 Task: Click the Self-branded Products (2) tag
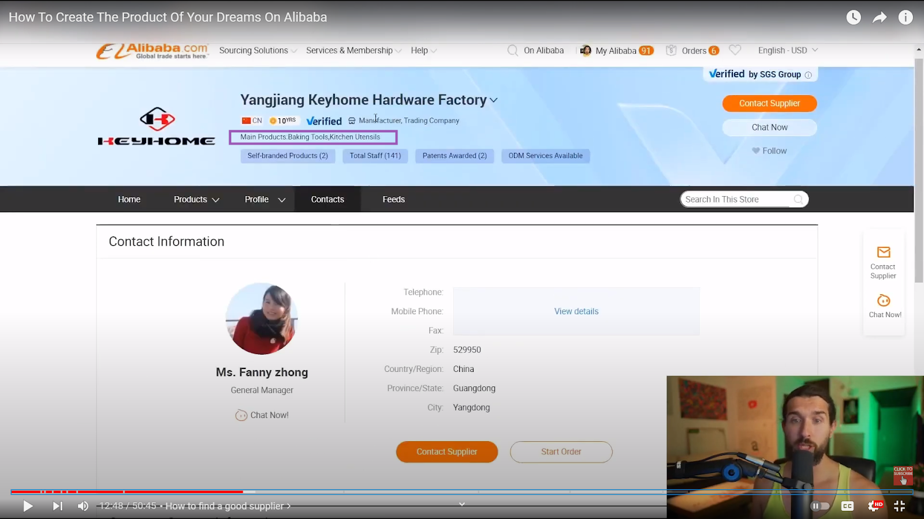(288, 156)
